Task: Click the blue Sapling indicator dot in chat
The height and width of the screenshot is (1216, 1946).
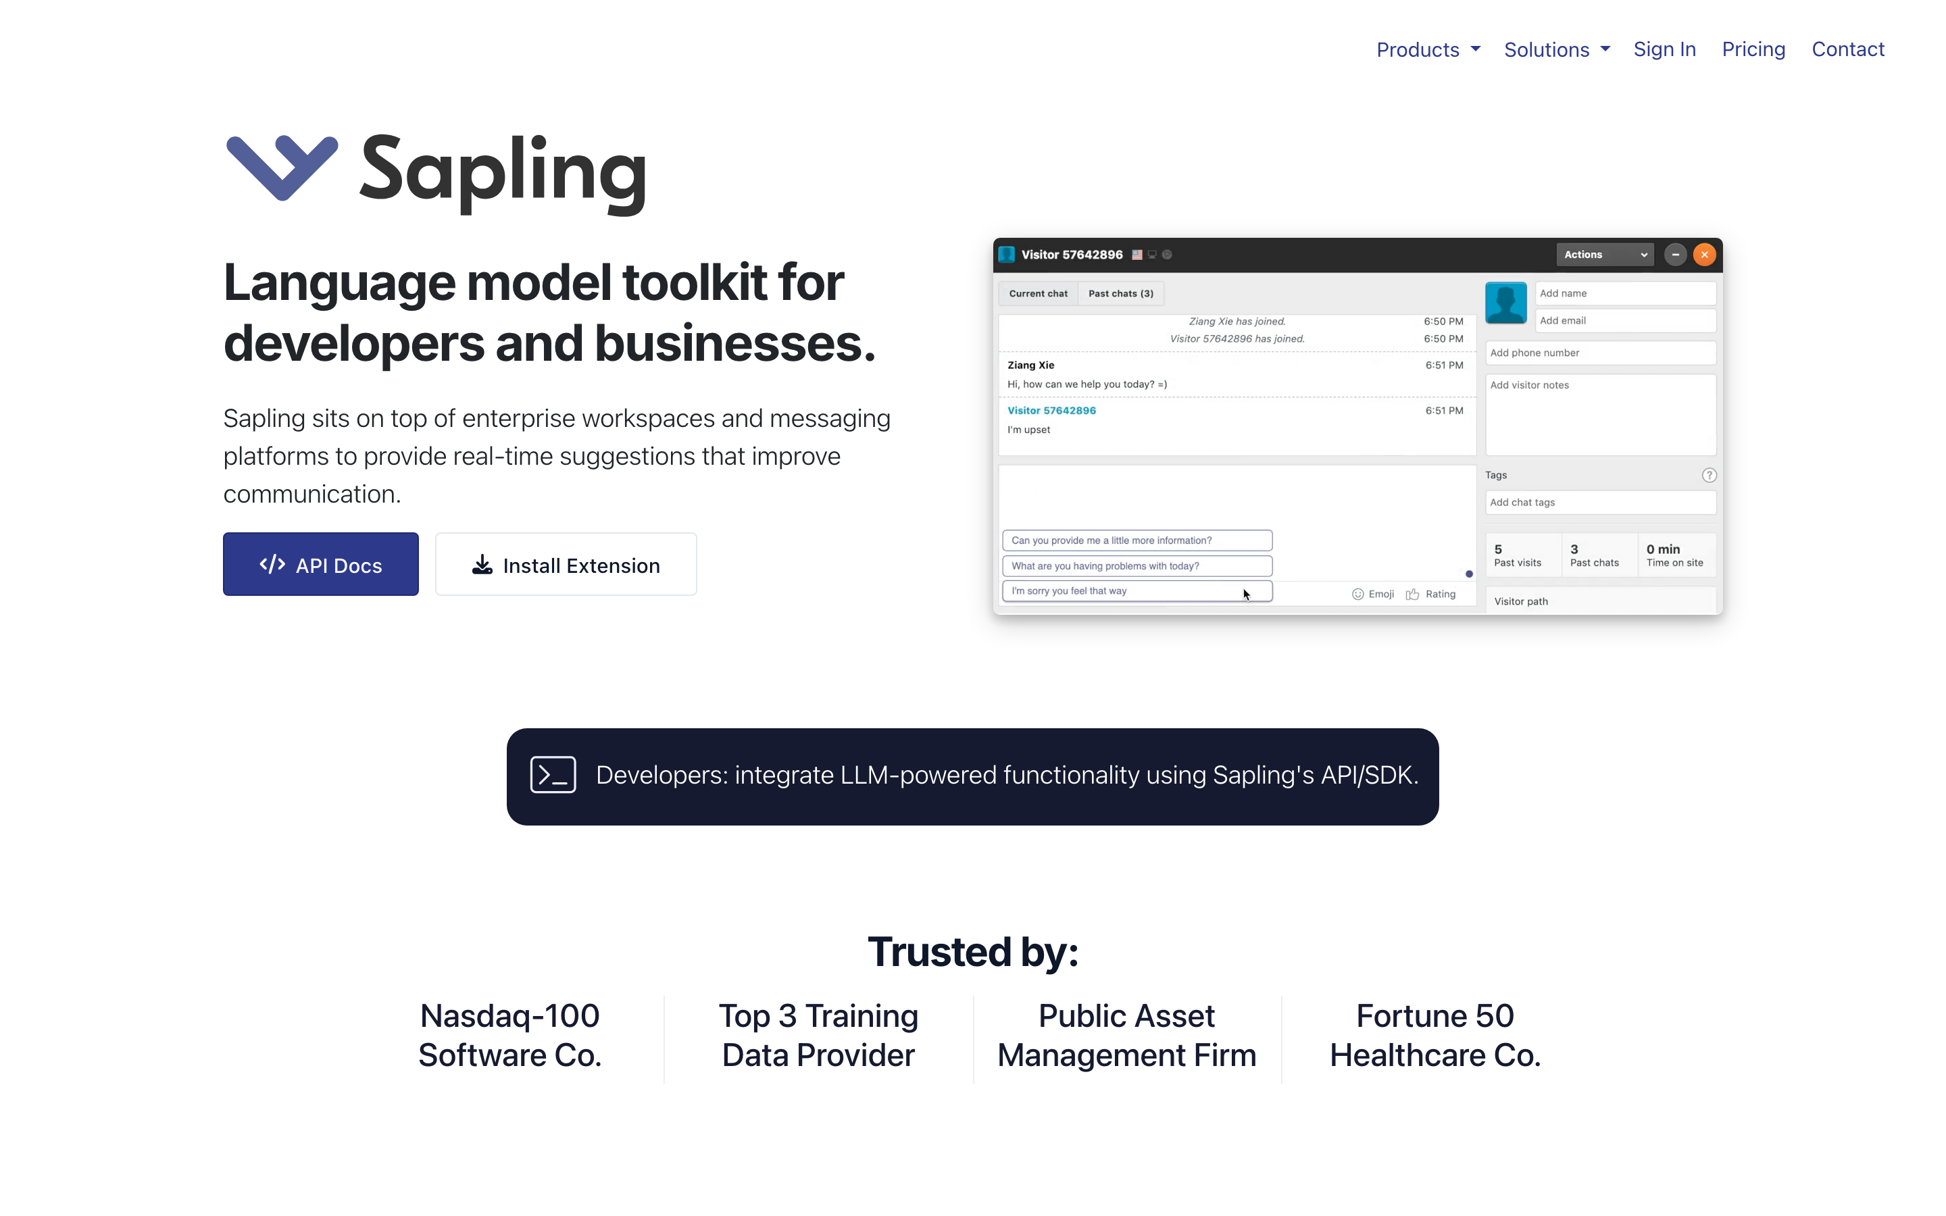Action: point(1469,574)
